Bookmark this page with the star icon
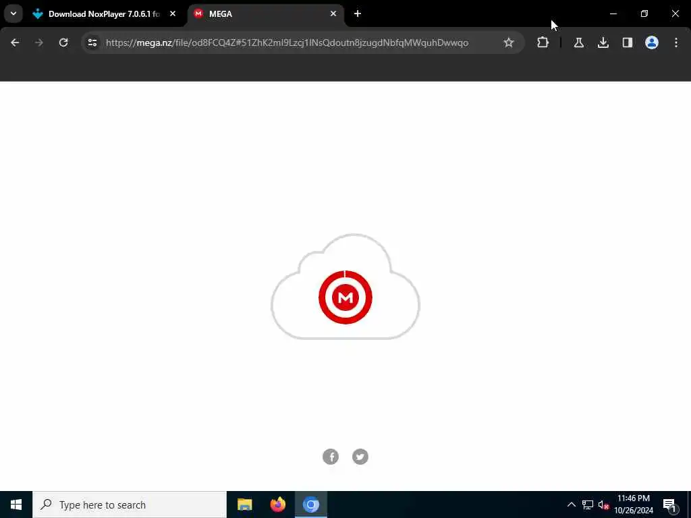Viewport: 691px width, 518px height. [509, 42]
